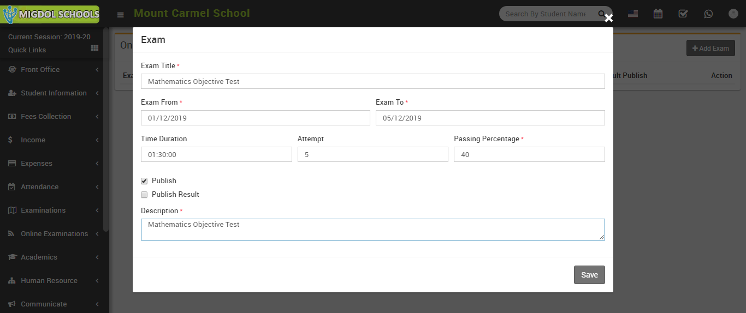Click the Income dollar icon

coord(11,140)
